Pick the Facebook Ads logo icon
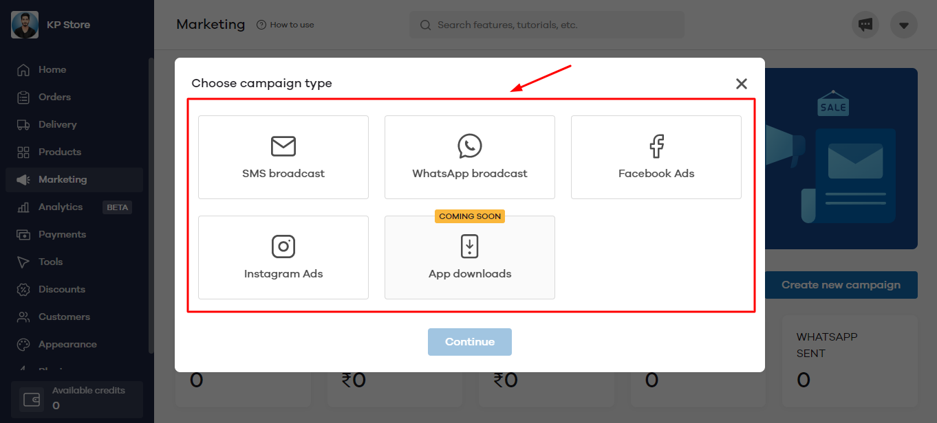The width and height of the screenshot is (937, 423). pos(656,146)
